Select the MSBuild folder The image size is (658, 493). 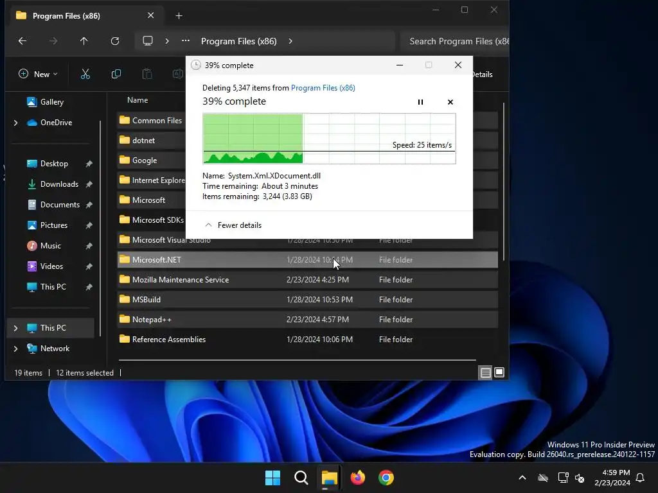click(x=308, y=299)
